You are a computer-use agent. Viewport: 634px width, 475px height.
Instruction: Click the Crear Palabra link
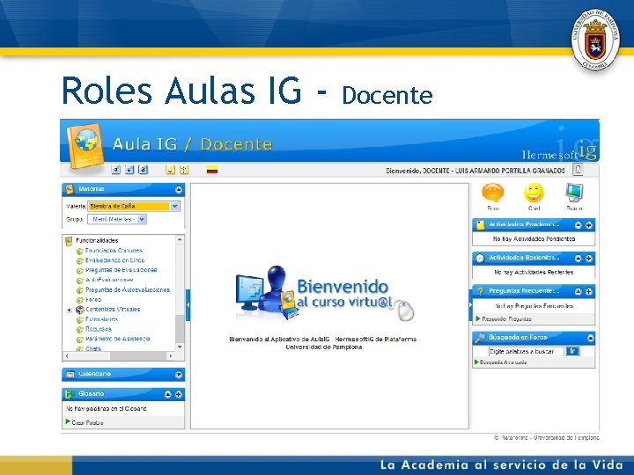(x=87, y=423)
